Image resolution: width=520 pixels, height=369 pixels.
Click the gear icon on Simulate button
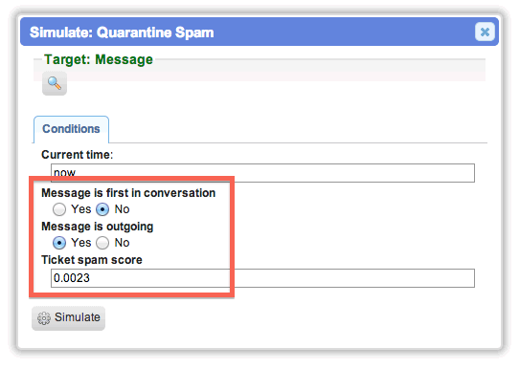tap(44, 318)
